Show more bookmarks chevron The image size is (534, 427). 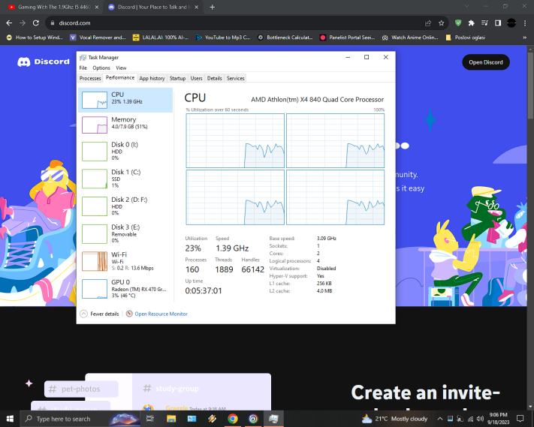pos(525,38)
